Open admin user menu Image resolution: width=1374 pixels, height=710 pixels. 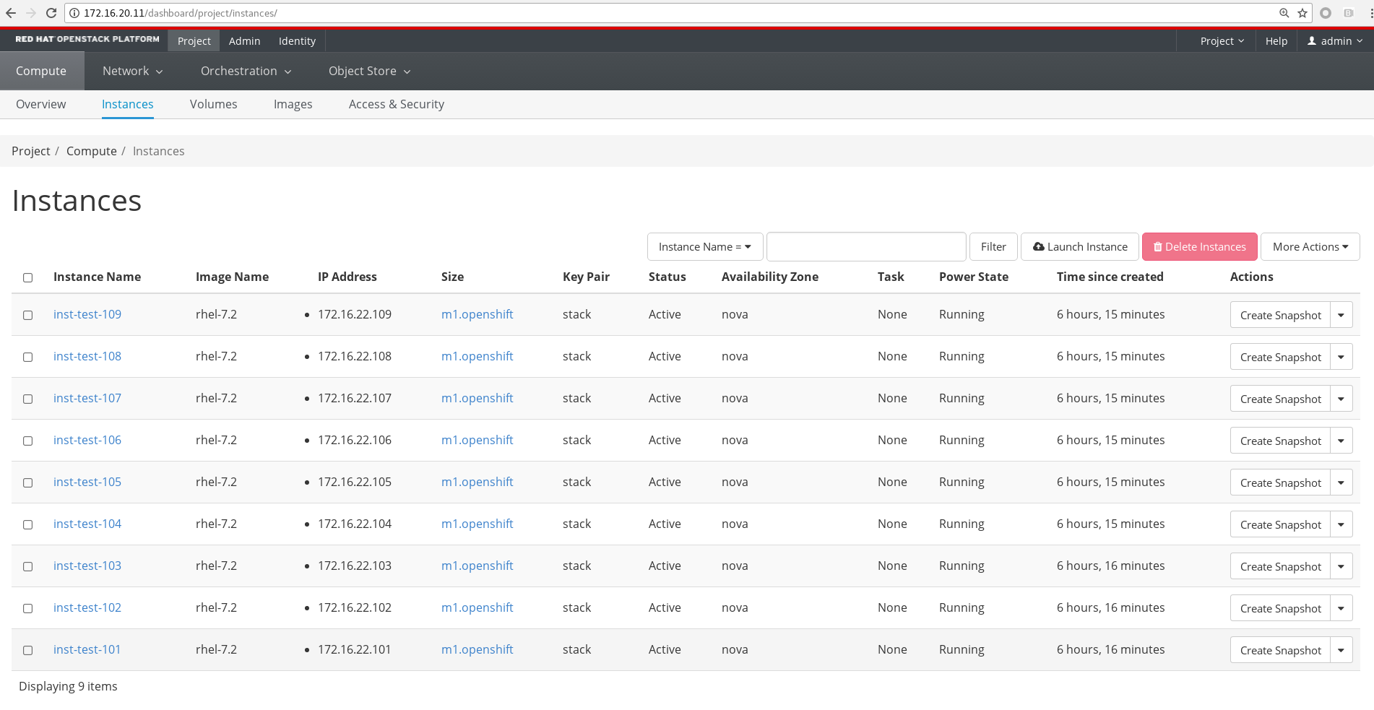pos(1335,41)
